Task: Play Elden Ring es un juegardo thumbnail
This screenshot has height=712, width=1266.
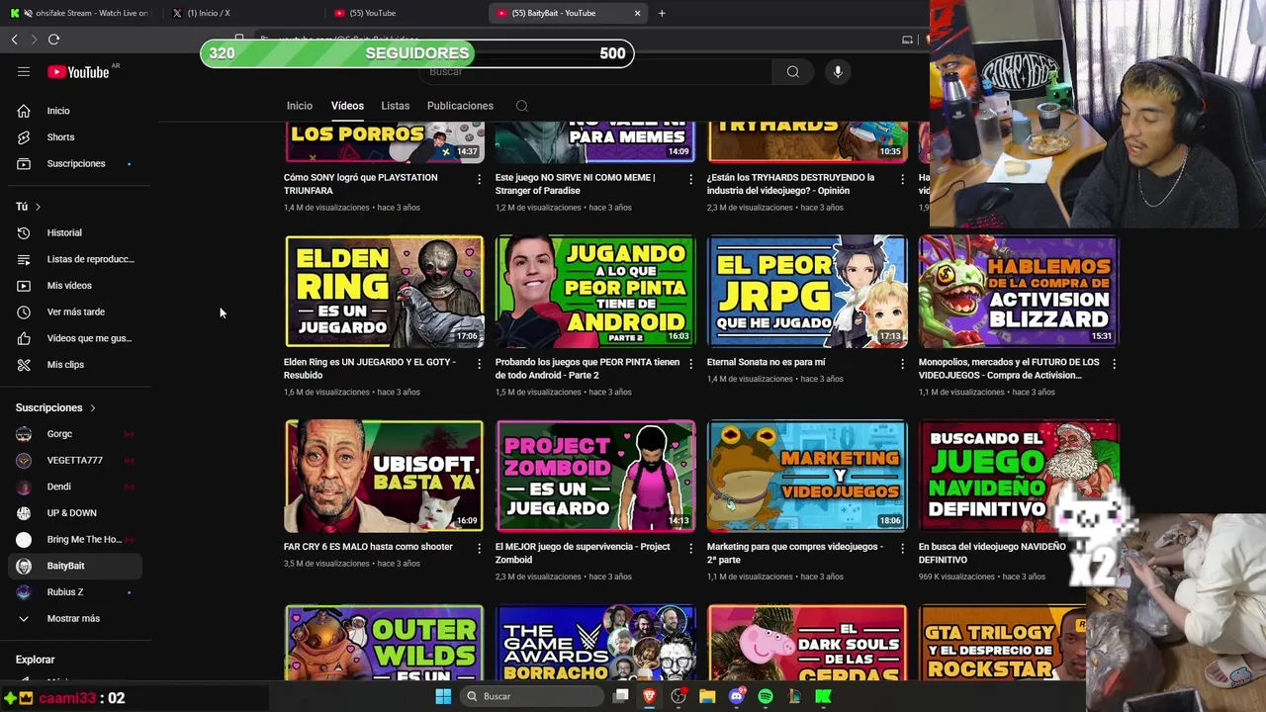Action: point(384,292)
